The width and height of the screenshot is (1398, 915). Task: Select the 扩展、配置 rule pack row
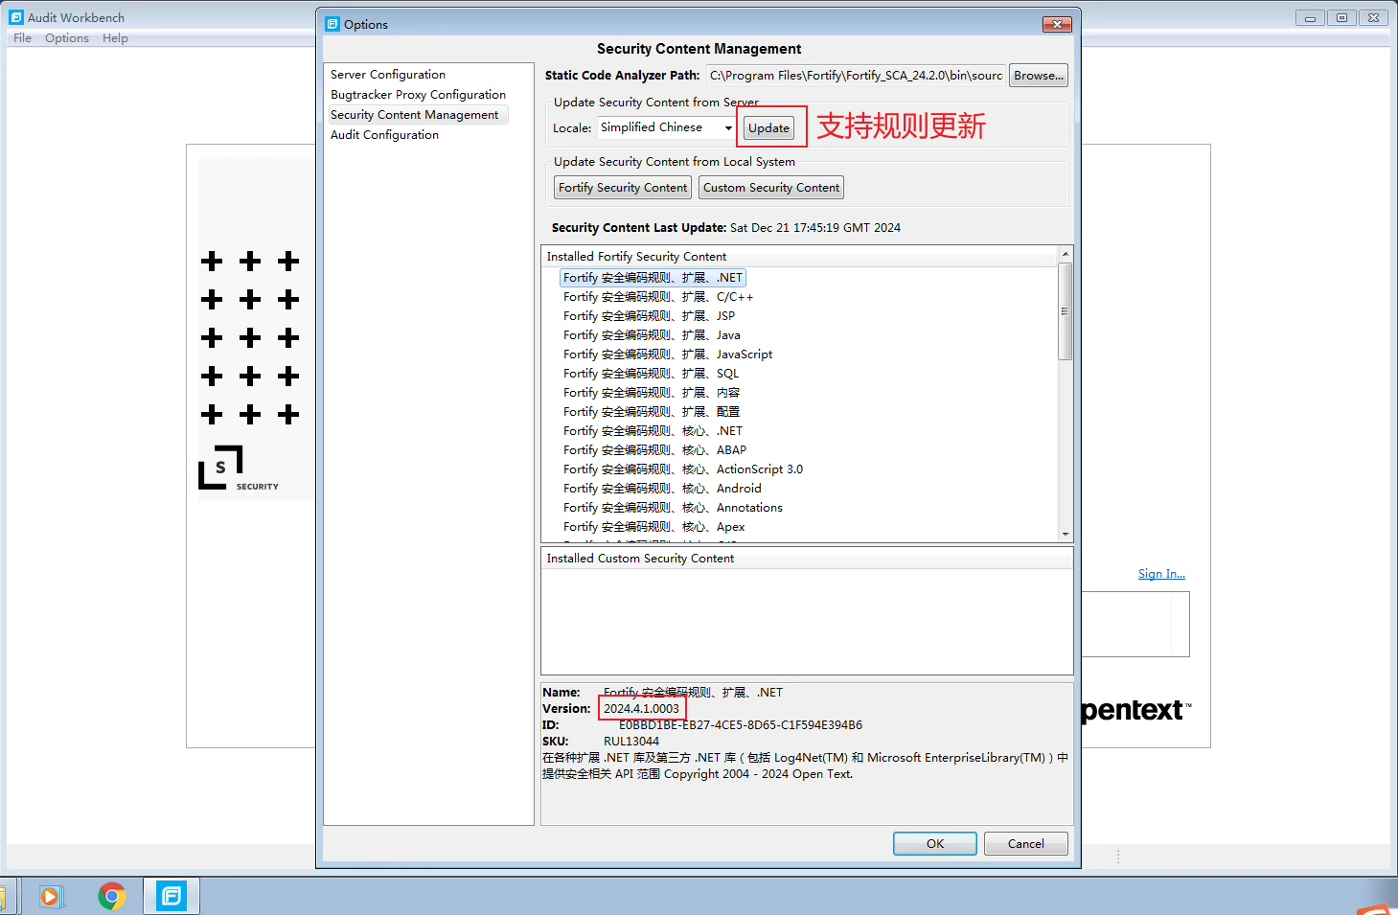click(x=652, y=412)
